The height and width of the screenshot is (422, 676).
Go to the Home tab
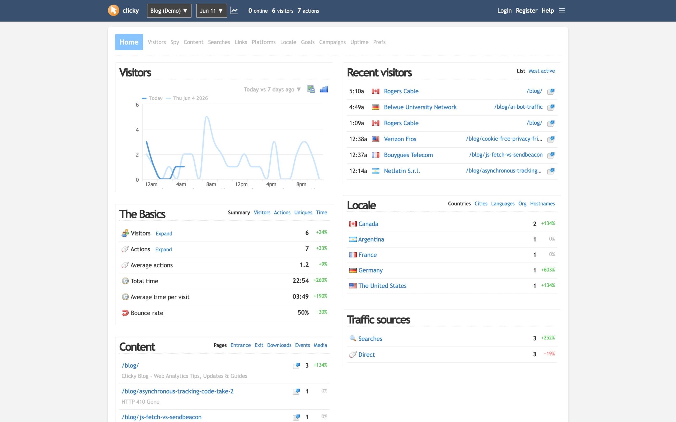pos(129,42)
